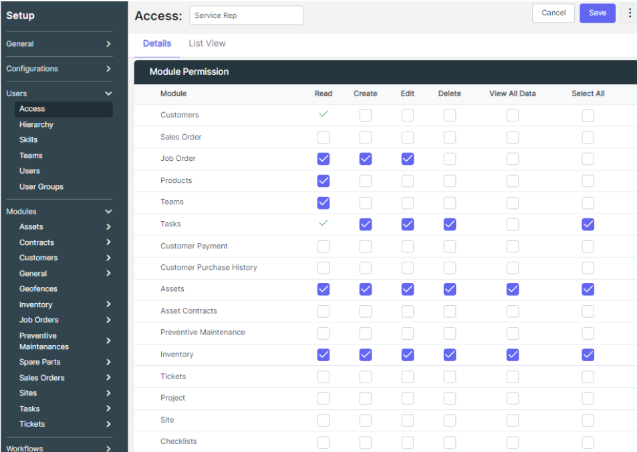The image size is (637, 452).
Task: Disable View All Data for Assets
Action: (x=512, y=289)
